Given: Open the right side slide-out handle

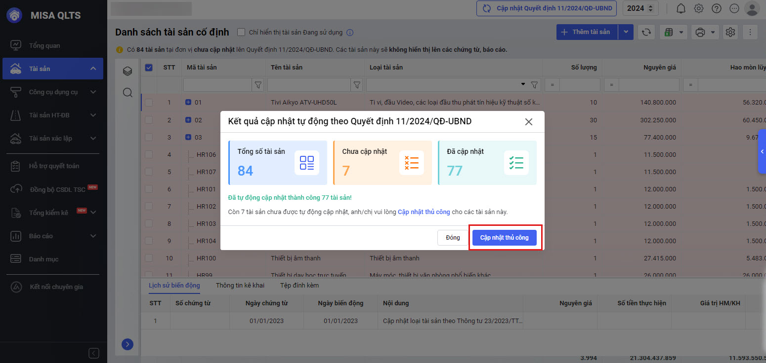Looking at the screenshot, I should pyautogui.click(x=762, y=151).
